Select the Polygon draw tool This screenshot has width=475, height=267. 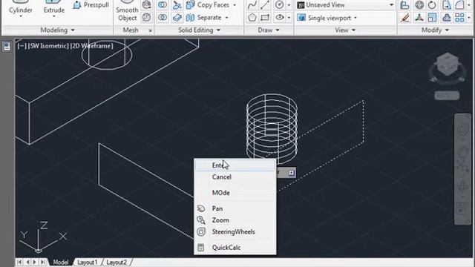tap(252, 18)
